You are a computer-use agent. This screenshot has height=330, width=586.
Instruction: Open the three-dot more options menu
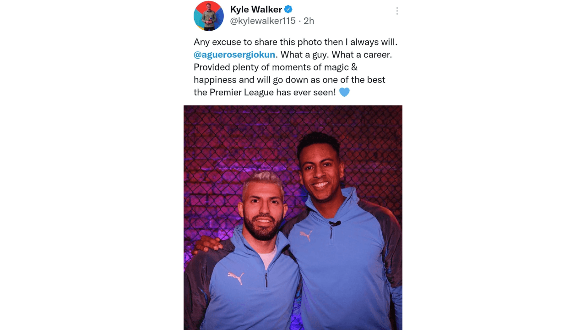tap(397, 11)
